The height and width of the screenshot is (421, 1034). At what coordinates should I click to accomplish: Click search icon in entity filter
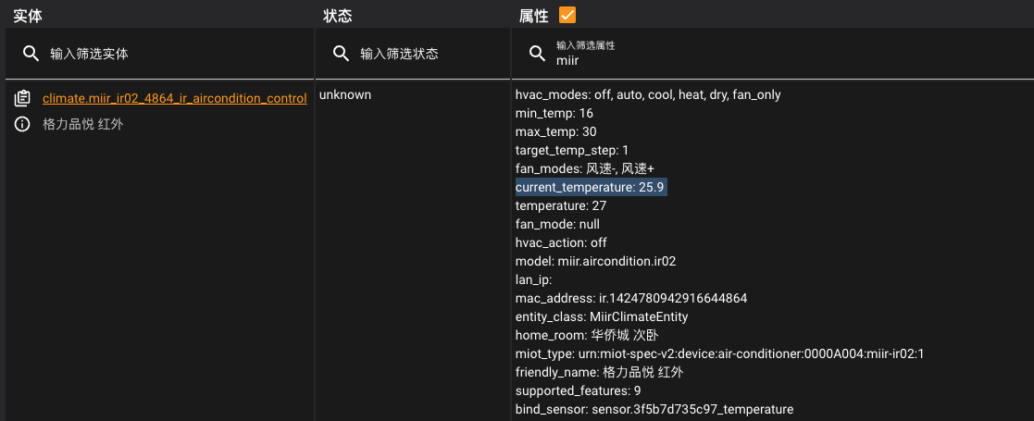(x=31, y=54)
